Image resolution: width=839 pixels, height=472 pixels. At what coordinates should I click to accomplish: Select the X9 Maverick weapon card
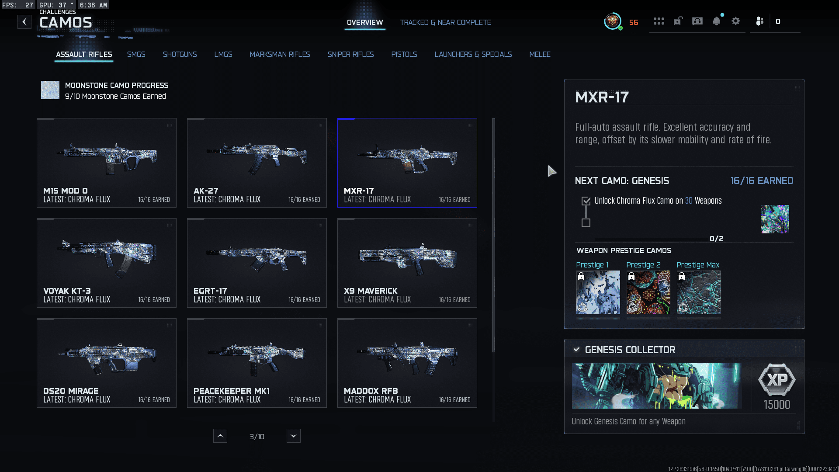[x=407, y=263]
